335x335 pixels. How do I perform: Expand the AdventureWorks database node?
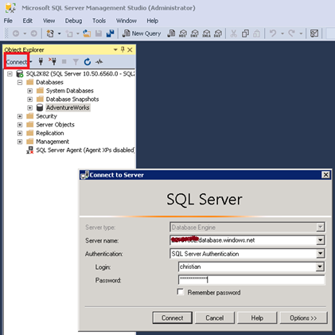click(x=30, y=107)
